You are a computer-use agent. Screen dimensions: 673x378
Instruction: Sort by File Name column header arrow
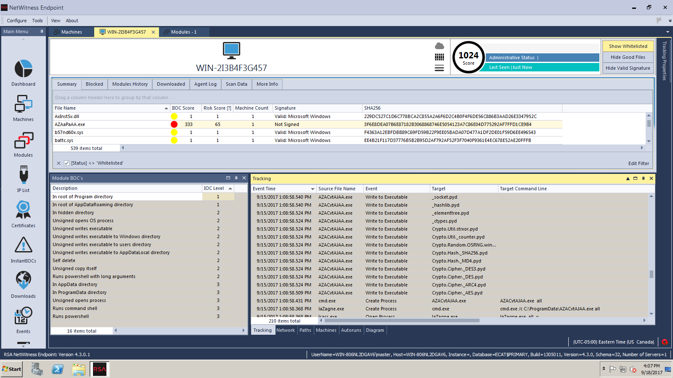166,108
